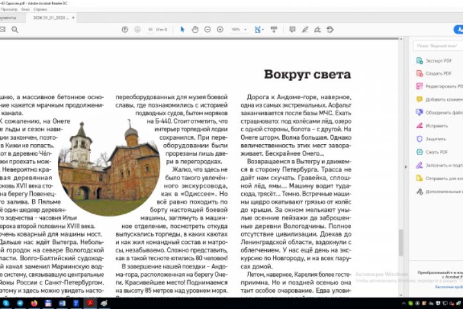This screenshot has height=309, width=463.
Task: Open the Отправить для комментирования tool
Action: coord(439,178)
